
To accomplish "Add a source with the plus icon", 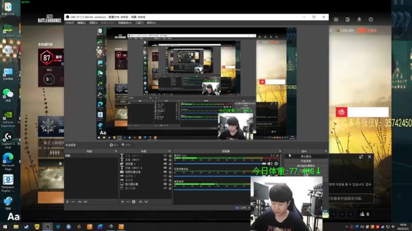I will tap(123, 202).
